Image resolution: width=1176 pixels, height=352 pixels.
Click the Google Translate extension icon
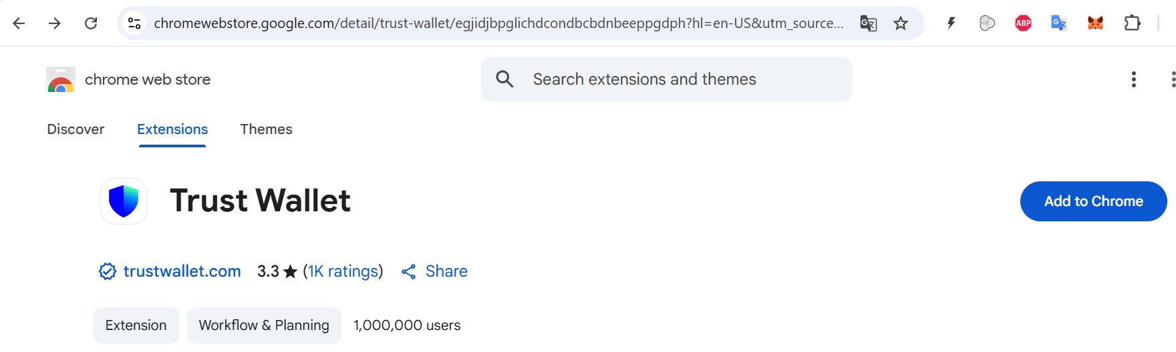1059,23
